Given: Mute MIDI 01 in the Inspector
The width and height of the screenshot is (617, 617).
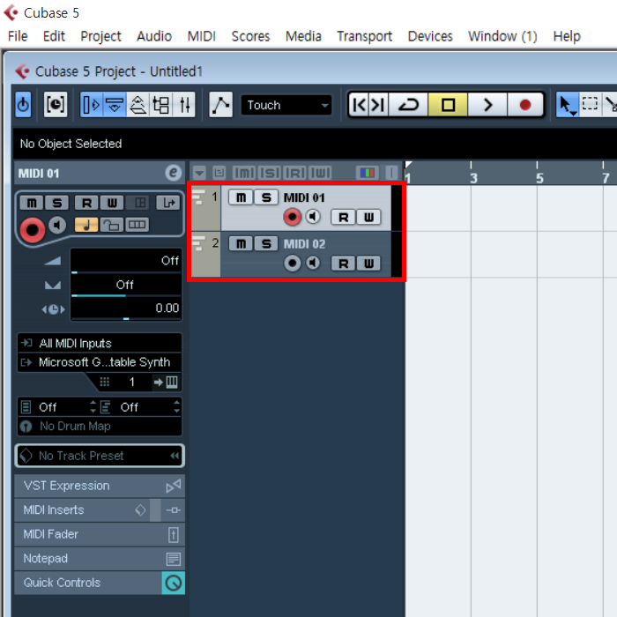Looking at the screenshot, I should point(32,203).
